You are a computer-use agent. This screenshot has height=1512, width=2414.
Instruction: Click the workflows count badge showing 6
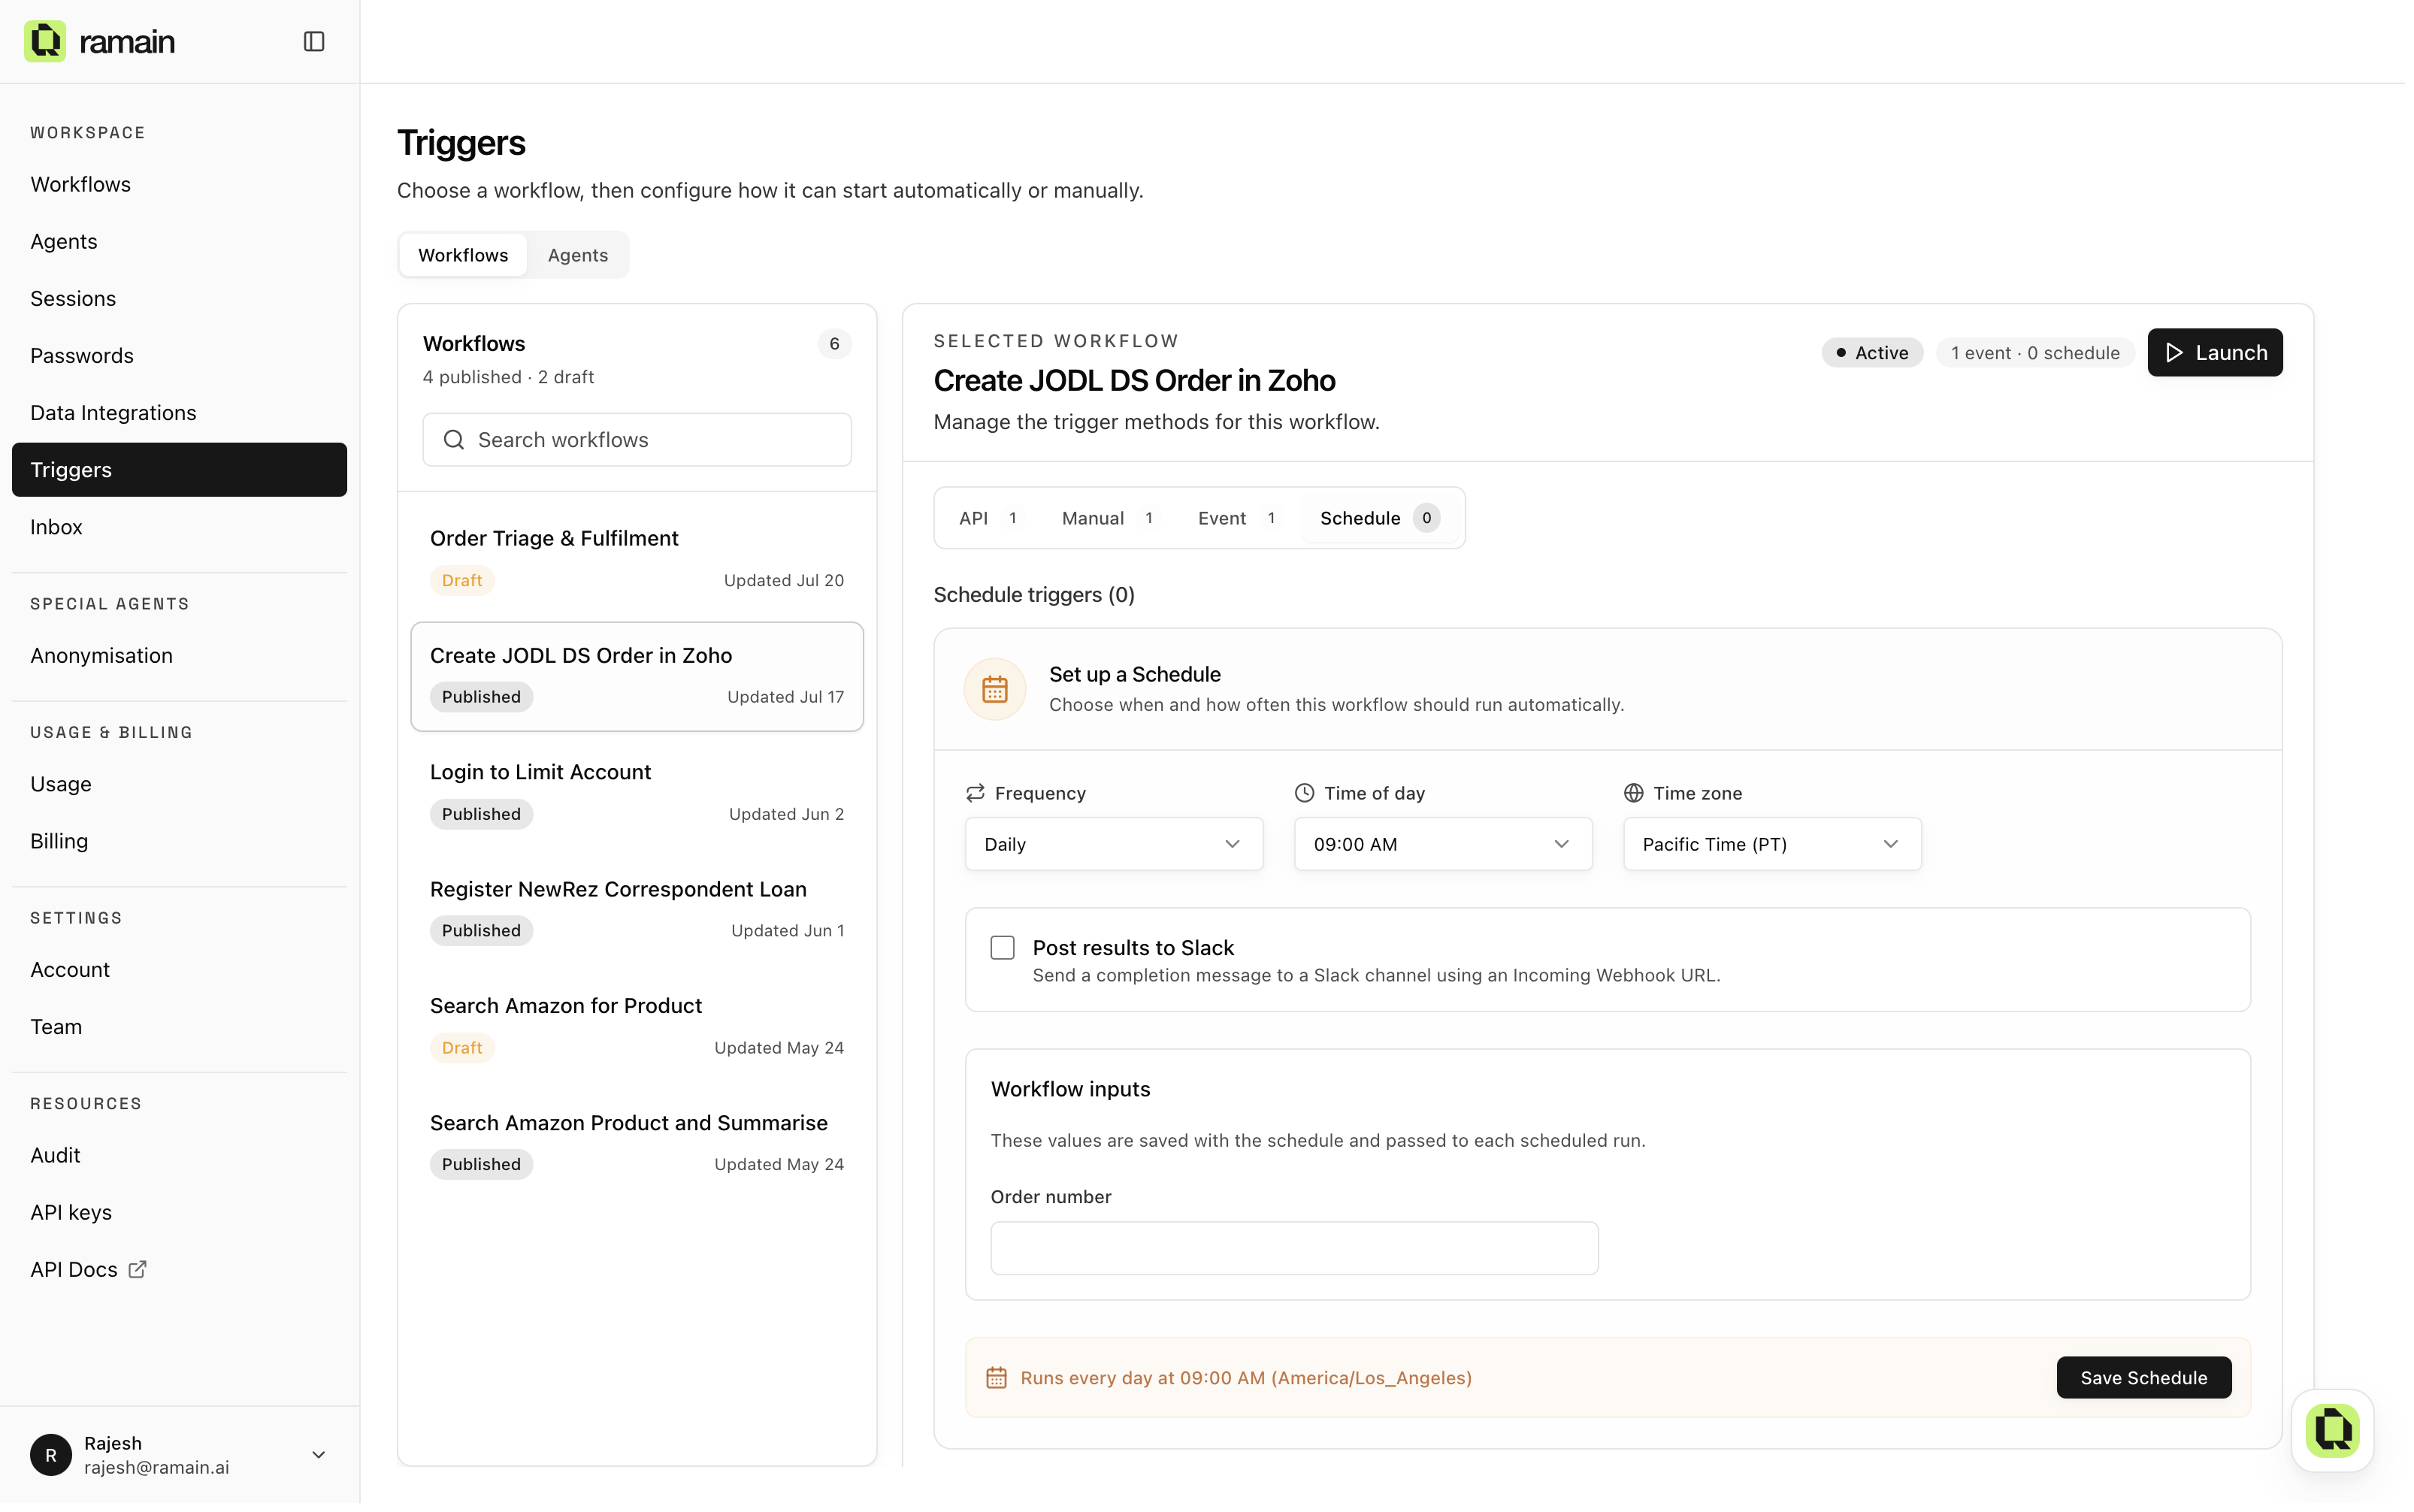point(836,344)
